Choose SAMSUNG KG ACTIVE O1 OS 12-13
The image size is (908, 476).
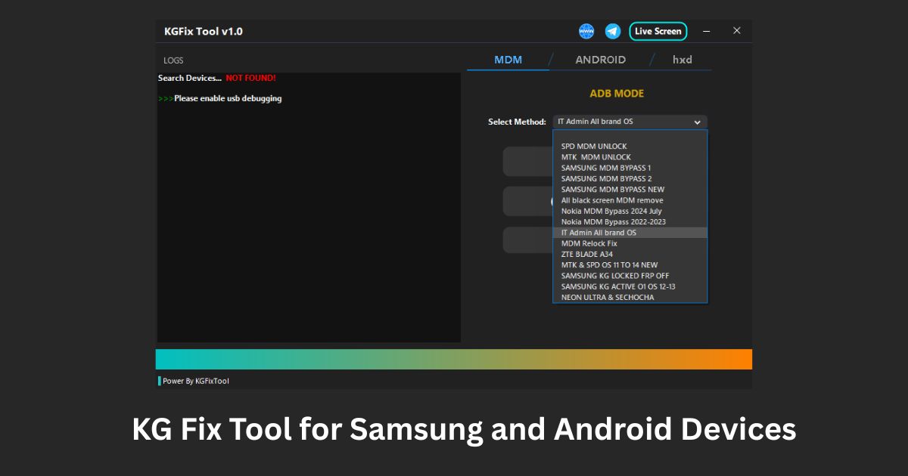(630, 286)
